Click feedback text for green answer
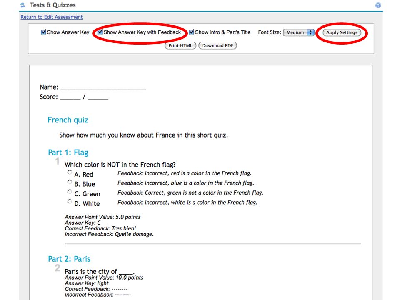The height and width of the screenshot is (300, 400). click(190, 192)
